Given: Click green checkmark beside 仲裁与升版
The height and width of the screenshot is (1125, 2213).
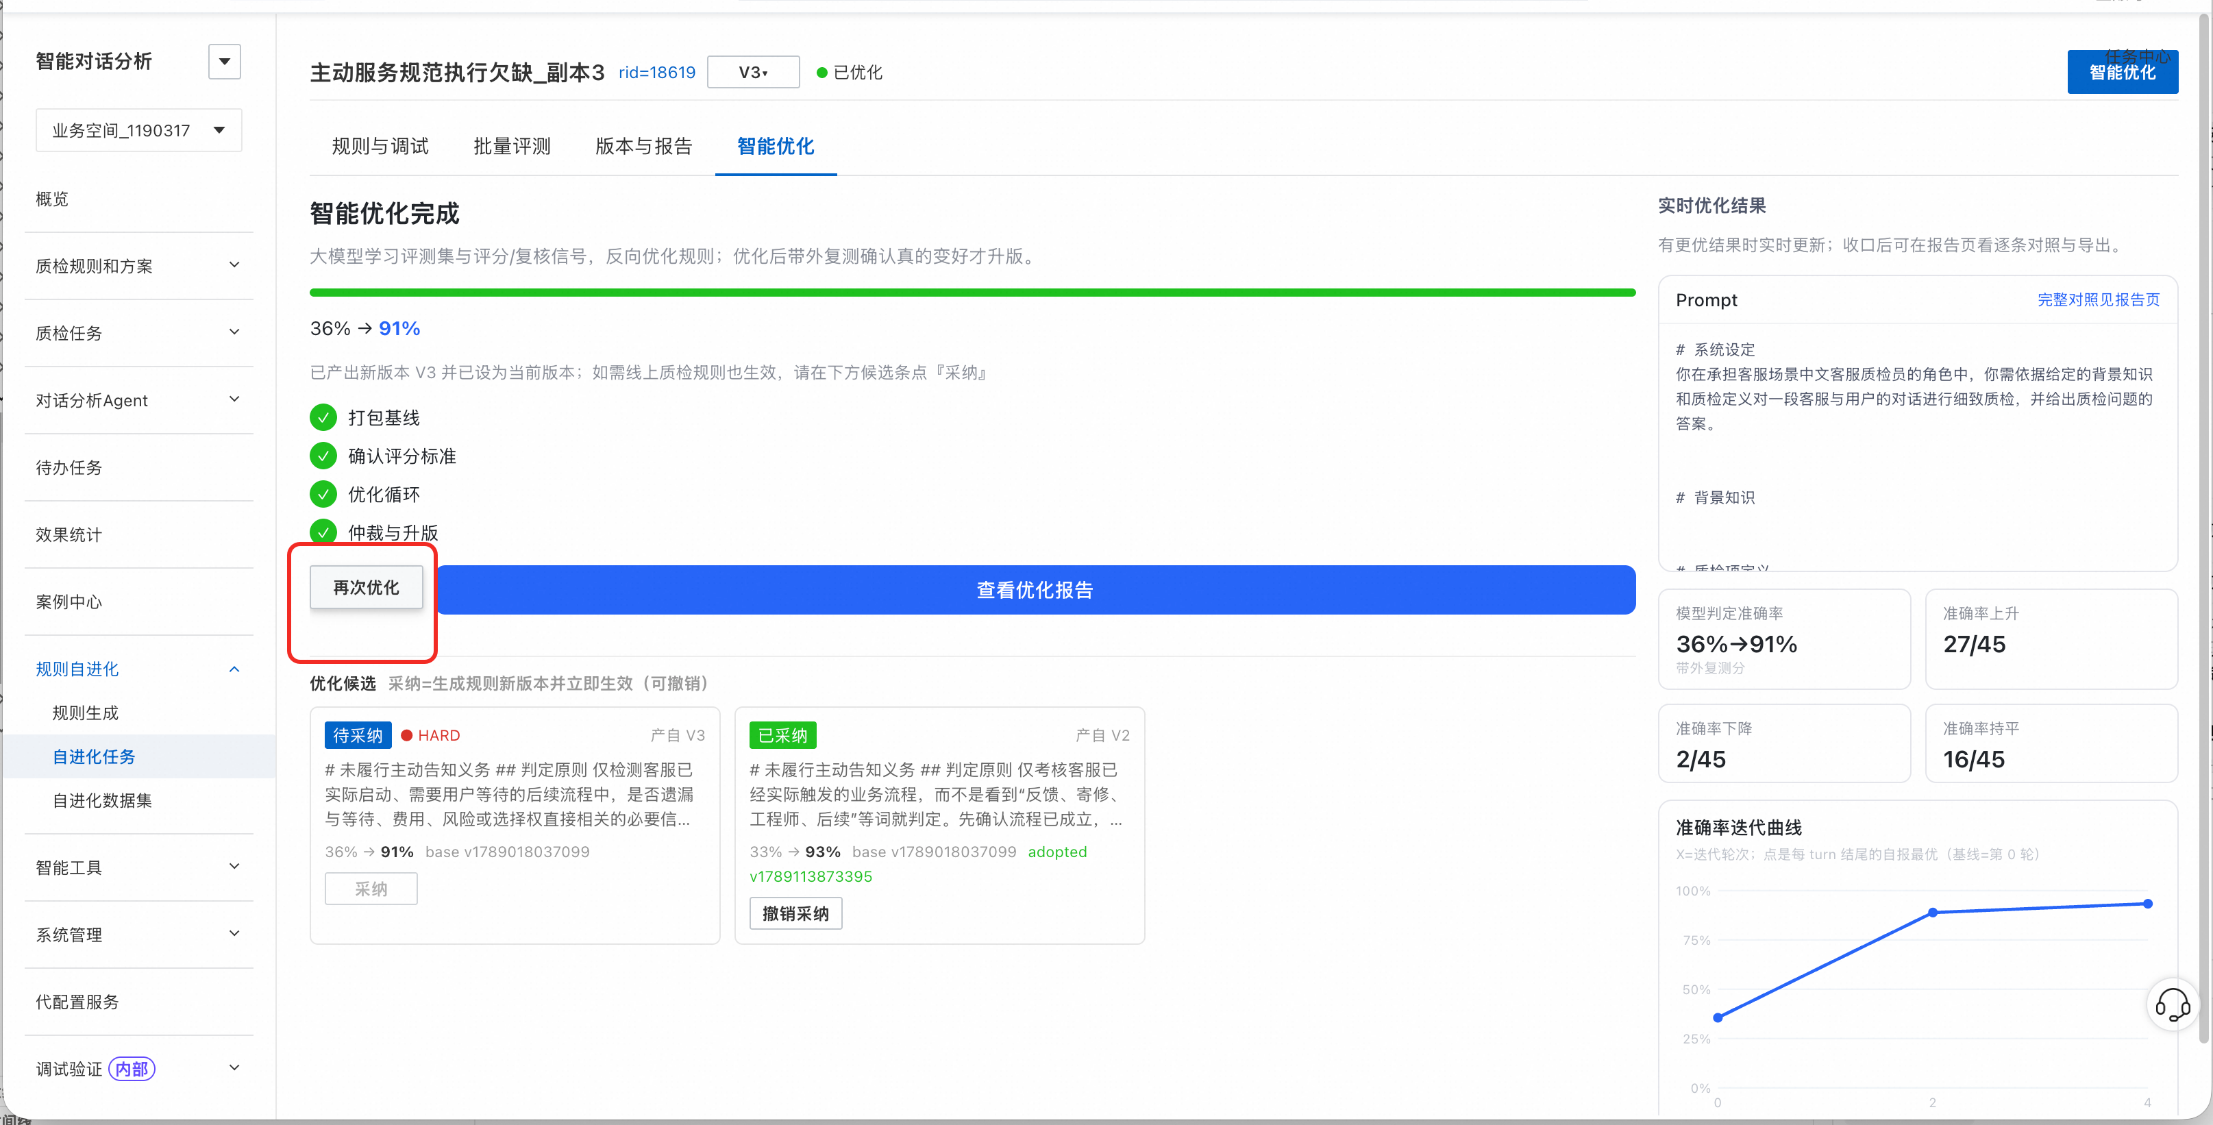Looking at the screenshot, I should pyautogui.click(x=323, y=532).
